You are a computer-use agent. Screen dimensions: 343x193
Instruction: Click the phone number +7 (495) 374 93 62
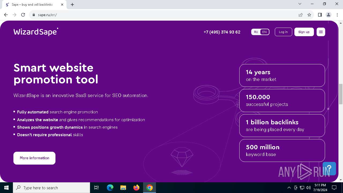click(x=222, y=32)
